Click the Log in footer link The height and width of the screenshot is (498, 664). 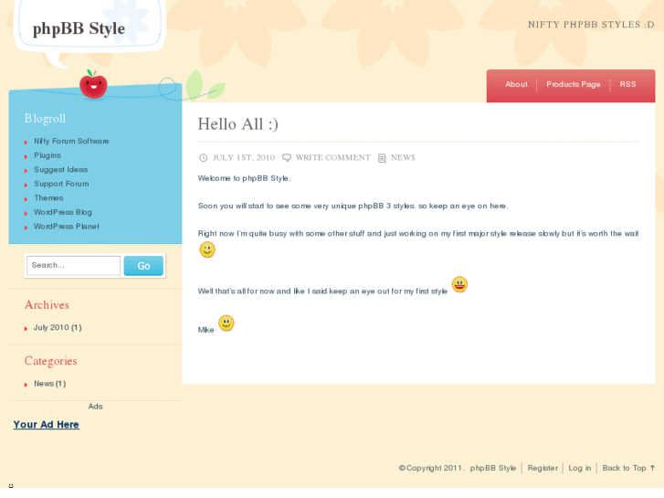[x=580, y=468]
